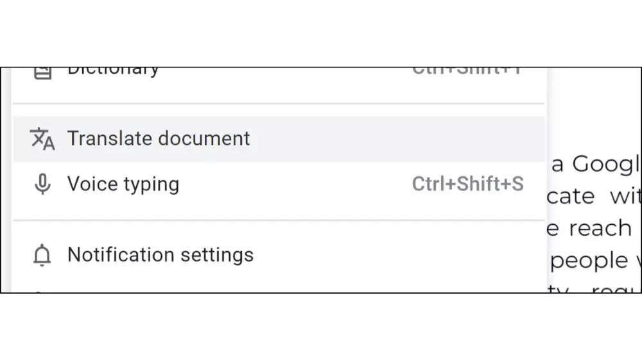
Task: Click the Voice typing microphone icon
Action: 42,184
